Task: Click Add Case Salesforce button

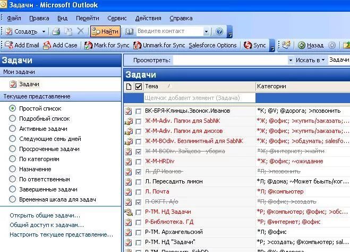Action: (x=60, y=45)
